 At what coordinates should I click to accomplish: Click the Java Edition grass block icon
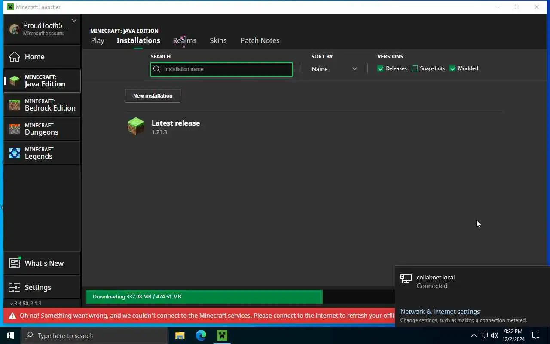(15, 81)
